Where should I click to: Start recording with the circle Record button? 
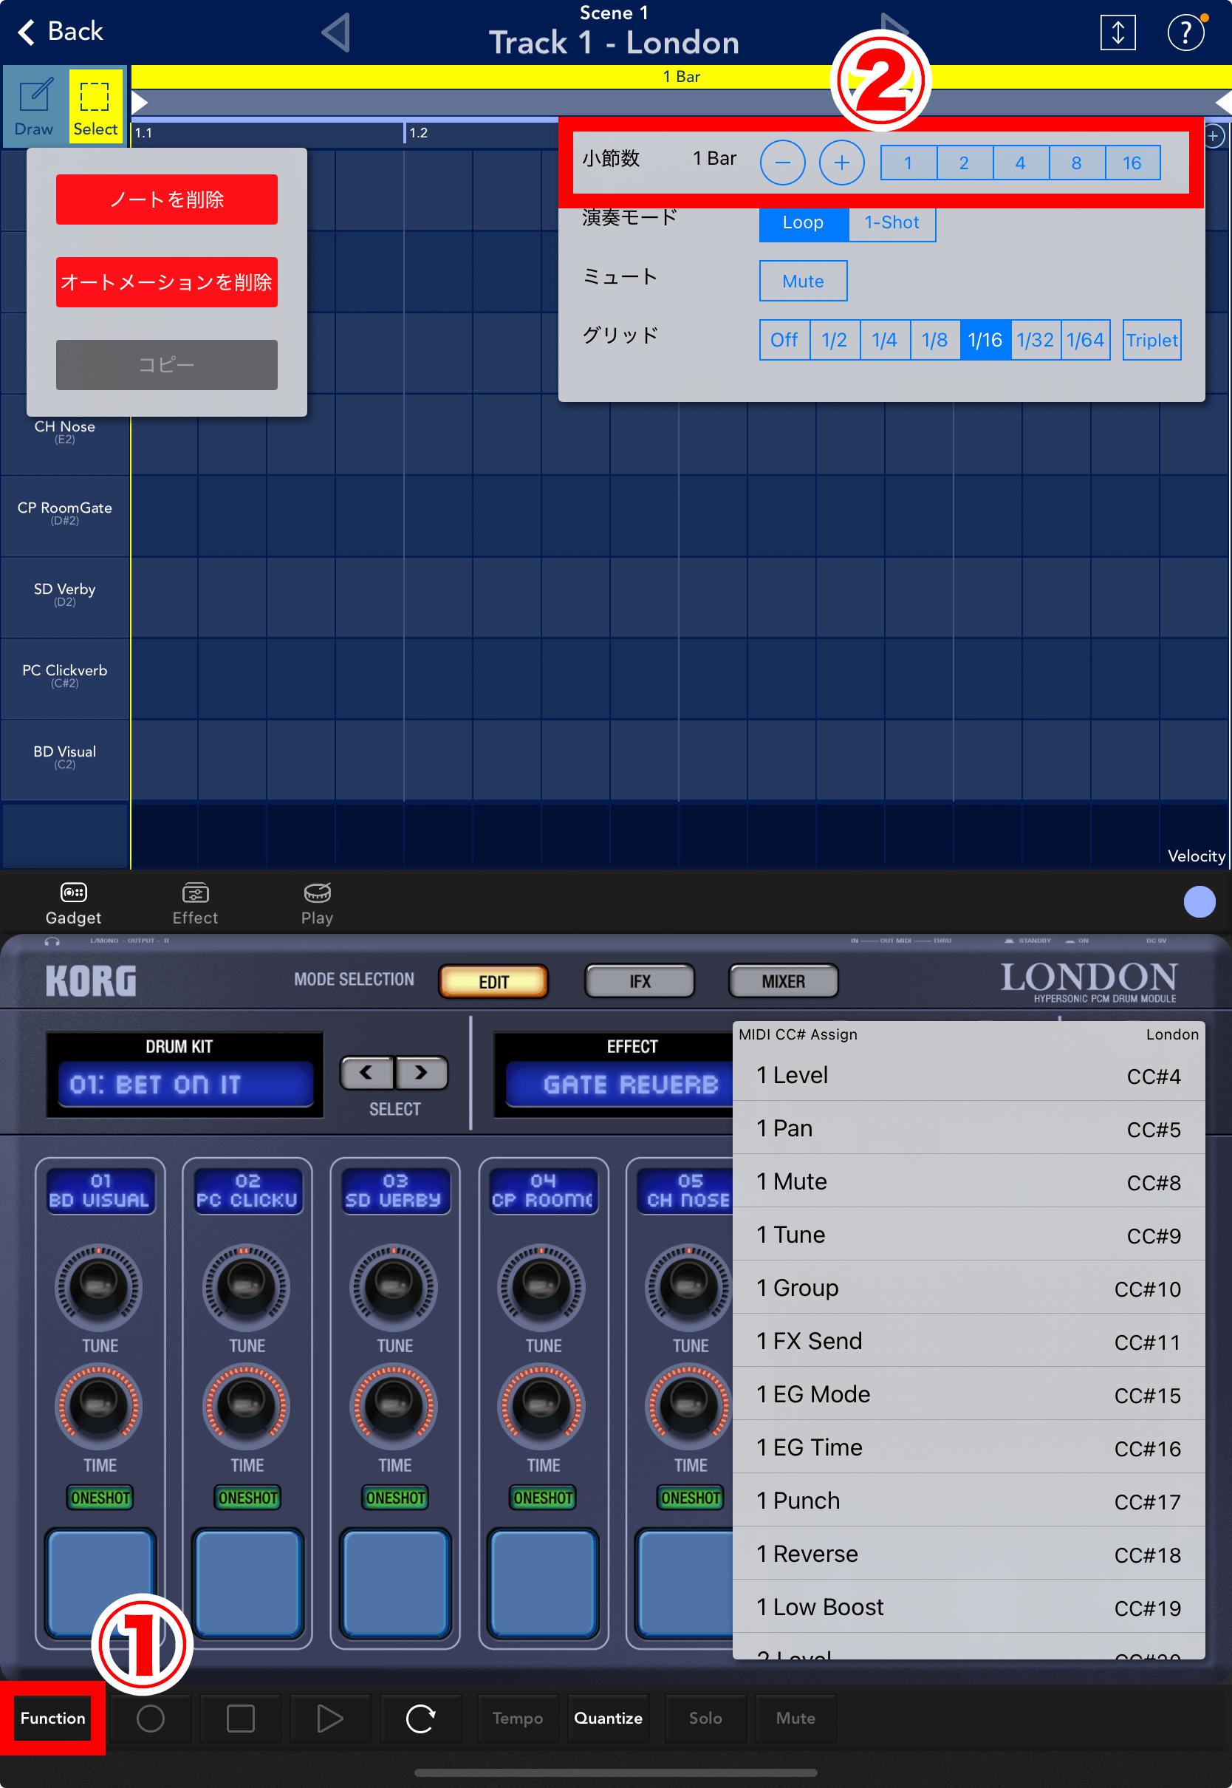(151, 1718)
